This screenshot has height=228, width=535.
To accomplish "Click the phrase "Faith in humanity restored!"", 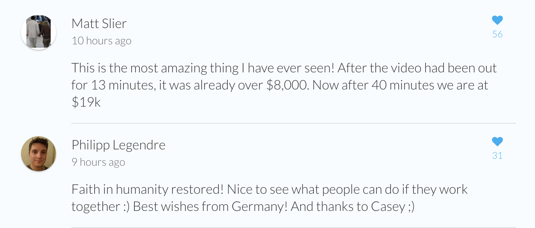I will [147, 189].
